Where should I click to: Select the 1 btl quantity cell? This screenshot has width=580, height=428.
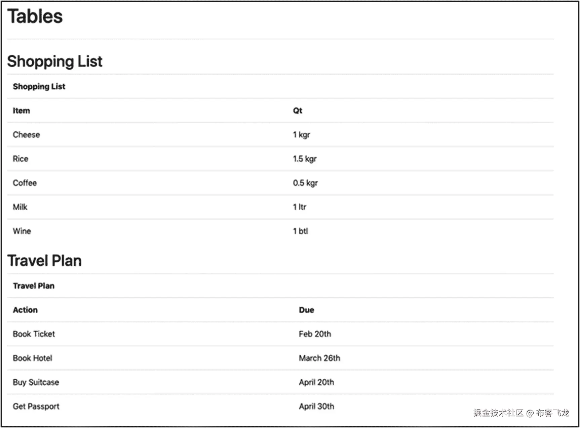301,231
